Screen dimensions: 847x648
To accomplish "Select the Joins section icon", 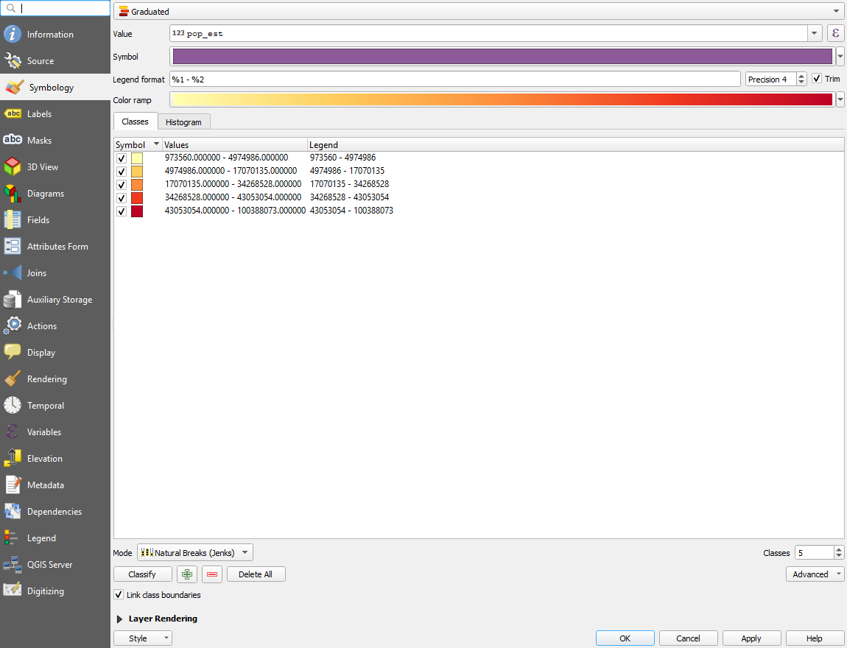I will point(13,272).
